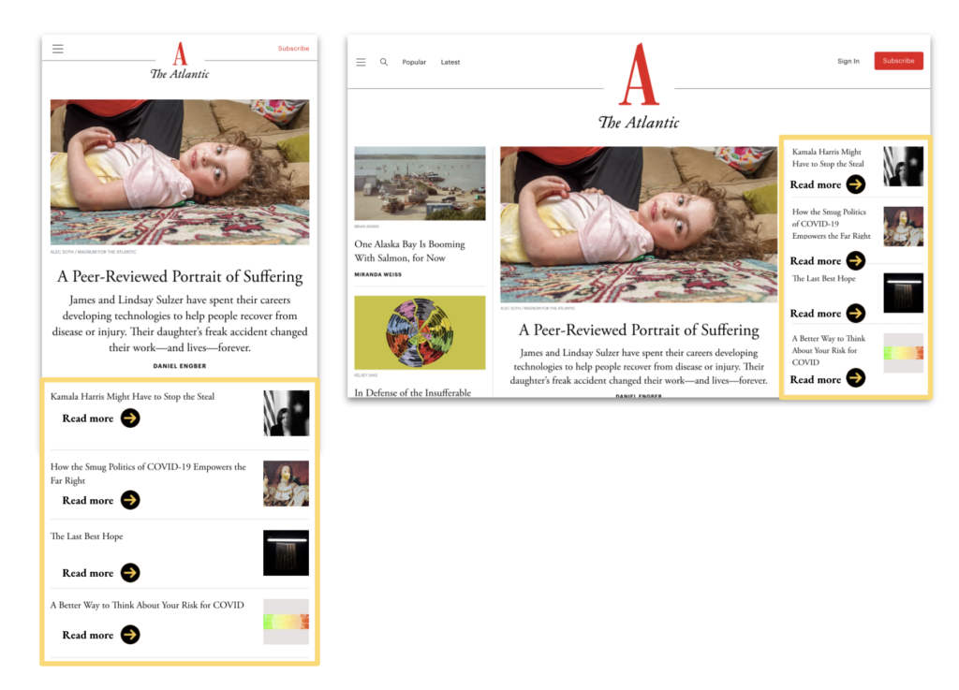Viewport: 959px width, 690px height.
Task: Click author DANIEL ENGBER in mobile view
Action: 180,366
